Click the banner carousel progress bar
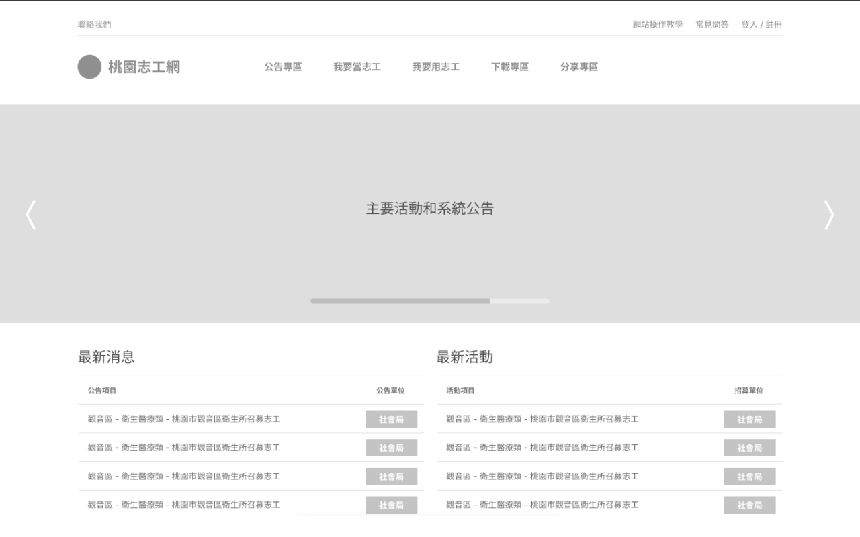The image size is (860, 537). pyautogui.click(x=429, y=301)
